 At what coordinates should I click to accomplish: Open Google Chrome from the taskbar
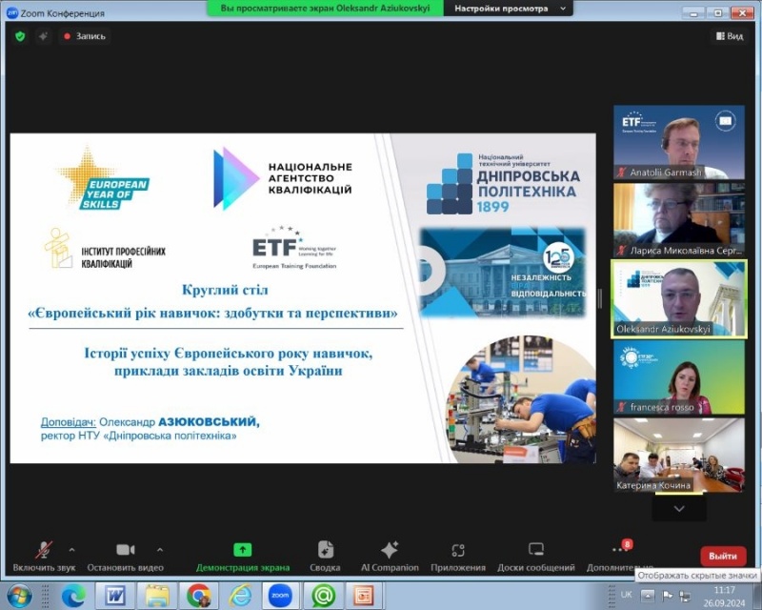[x=198, y=596]
